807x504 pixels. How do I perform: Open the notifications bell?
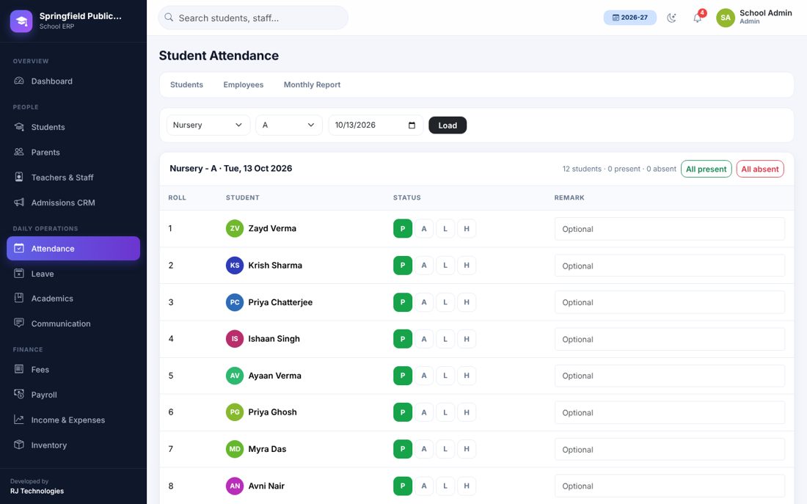click(x=698, y=18)
